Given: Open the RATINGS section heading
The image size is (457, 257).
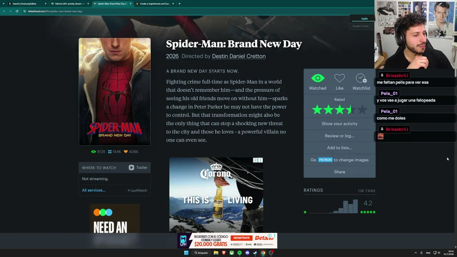Looking at the screenshot, I should point(313,190).
